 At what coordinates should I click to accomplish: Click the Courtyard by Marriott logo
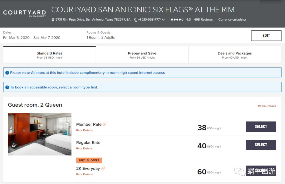point(25,13)
